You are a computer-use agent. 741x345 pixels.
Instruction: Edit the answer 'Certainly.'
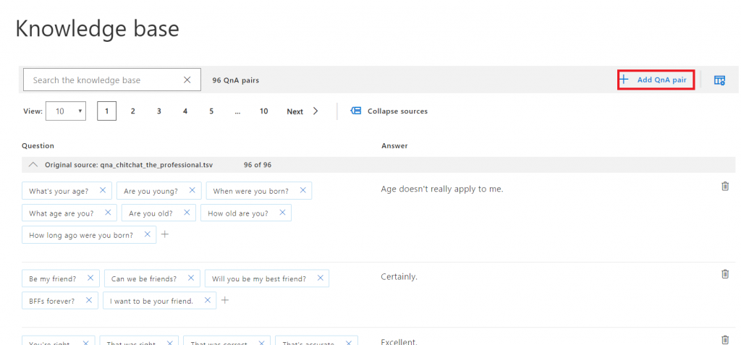pos(399,277)
